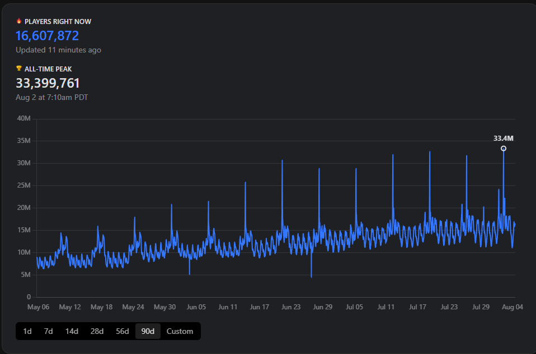Open the Custom date range option
The image size is (536, 354).
pos(180,331)
